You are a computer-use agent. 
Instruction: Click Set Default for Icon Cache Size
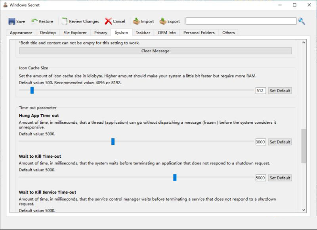pos(280,91)
